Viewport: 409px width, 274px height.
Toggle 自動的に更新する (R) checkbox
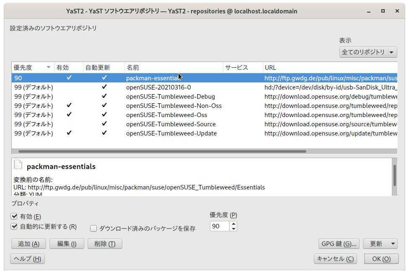[x=14, y=226]
